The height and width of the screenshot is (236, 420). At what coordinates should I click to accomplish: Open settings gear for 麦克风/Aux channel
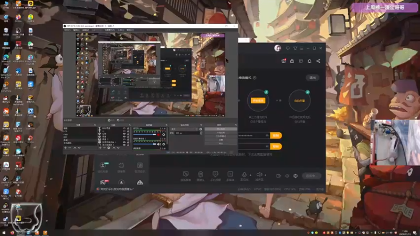[164, 135]
